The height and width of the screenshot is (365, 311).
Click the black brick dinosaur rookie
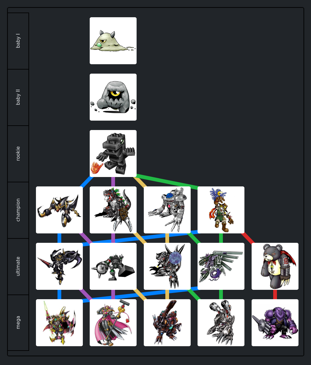tap(113, 154)
